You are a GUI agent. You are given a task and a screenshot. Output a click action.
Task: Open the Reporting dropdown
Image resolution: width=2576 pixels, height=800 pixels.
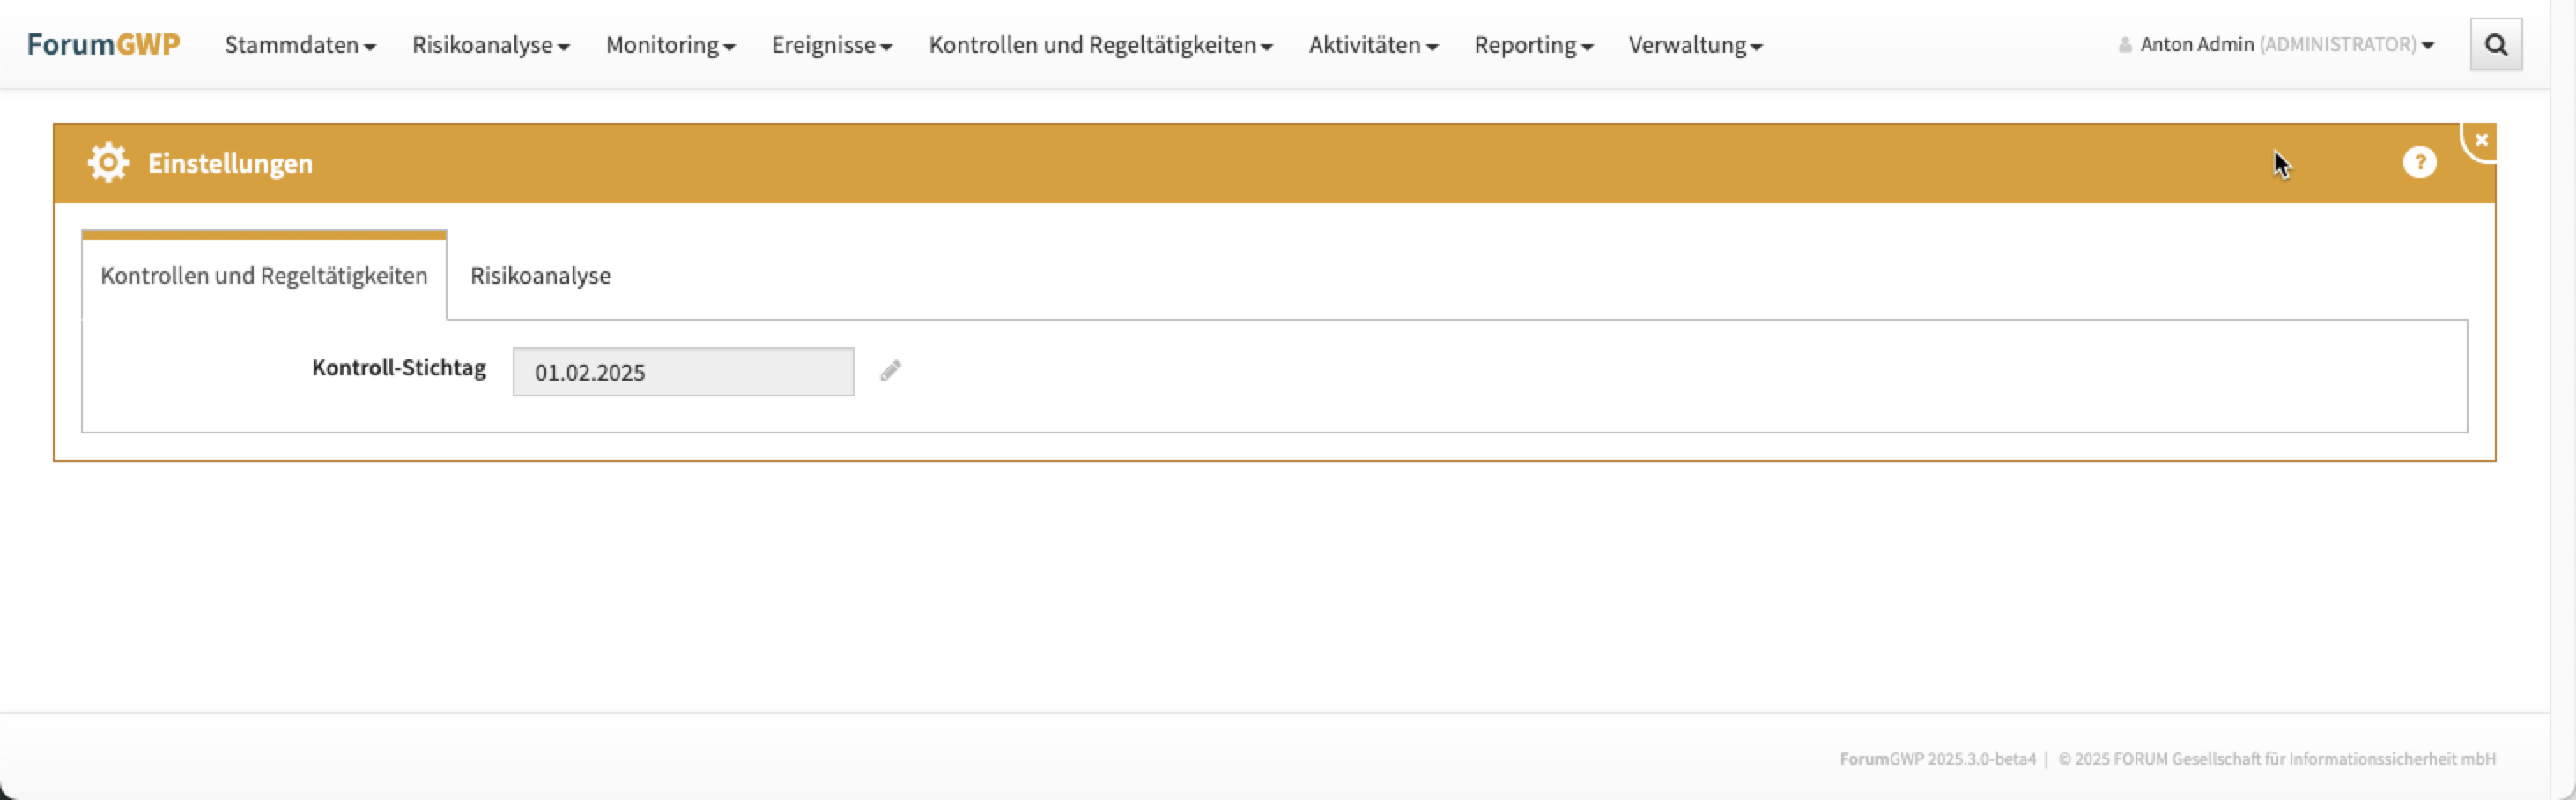click(1533, 45)
